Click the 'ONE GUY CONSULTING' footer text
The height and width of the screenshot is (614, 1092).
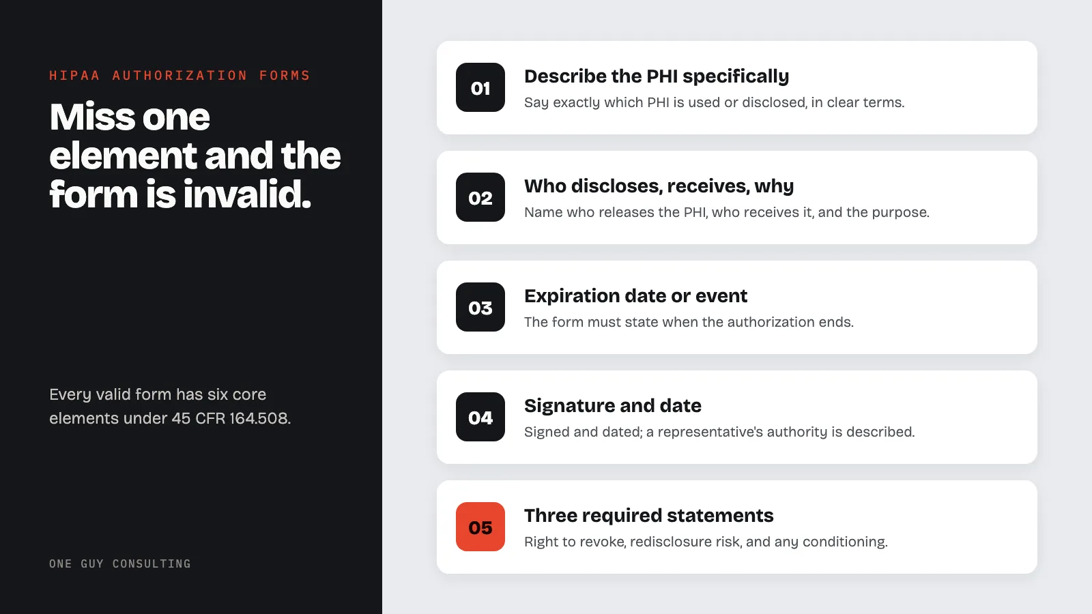click(x=120, y=564)
